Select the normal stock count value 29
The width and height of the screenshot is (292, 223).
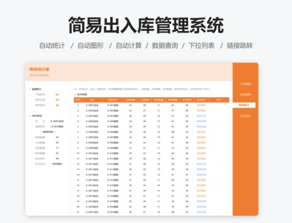57,100
